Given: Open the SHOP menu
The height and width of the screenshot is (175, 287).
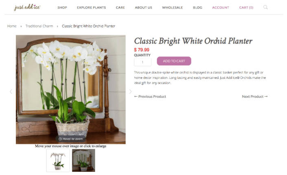Looking at the screenshot, I should point(62,8).
